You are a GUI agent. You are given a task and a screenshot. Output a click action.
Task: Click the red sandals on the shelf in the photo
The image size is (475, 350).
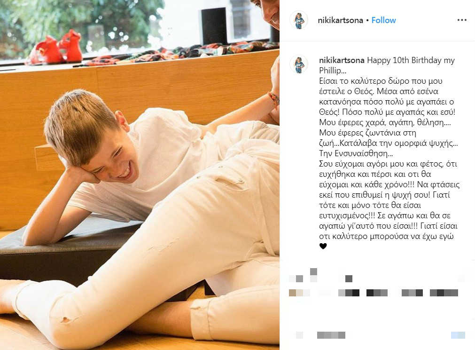point(55,48)
